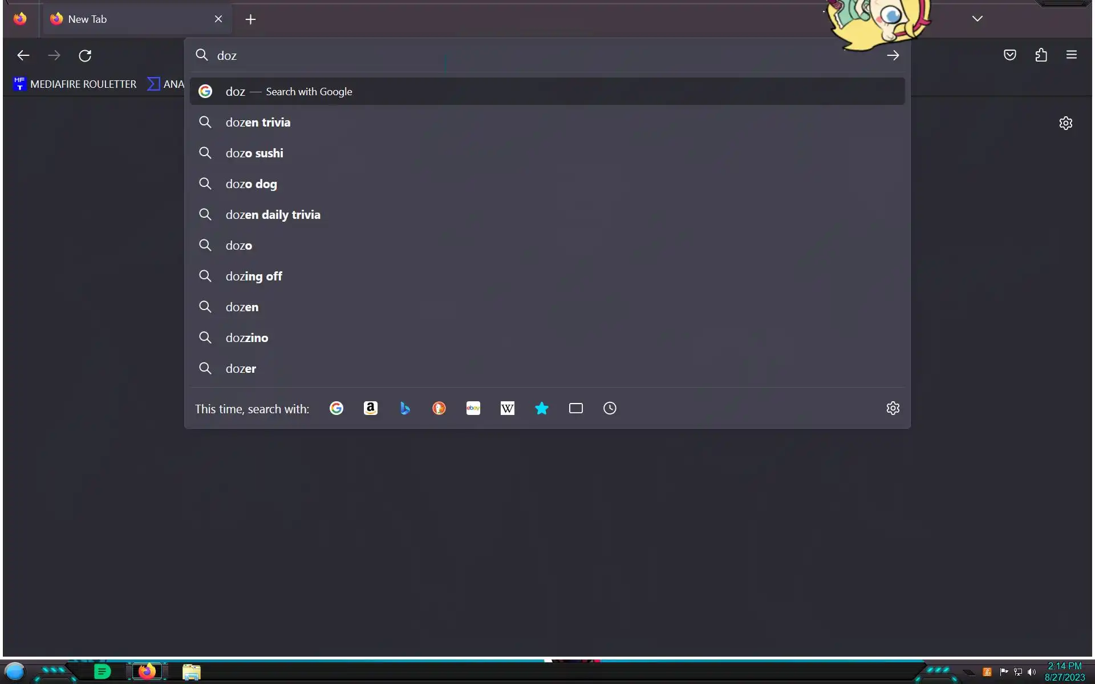Open File Explorer from the taskbar
Viewport: 1095px width, 684px height.
pyautogui.click(x=192, y=672)
